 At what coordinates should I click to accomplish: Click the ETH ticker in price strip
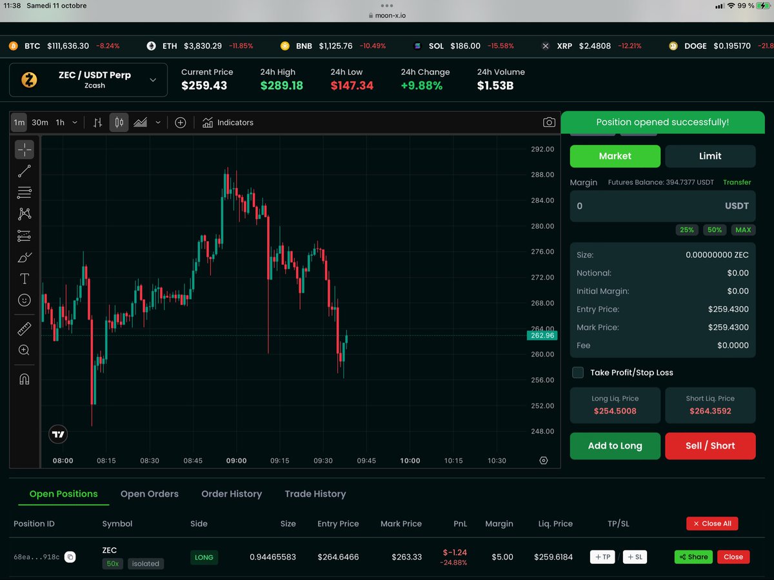tap(200, 46)
